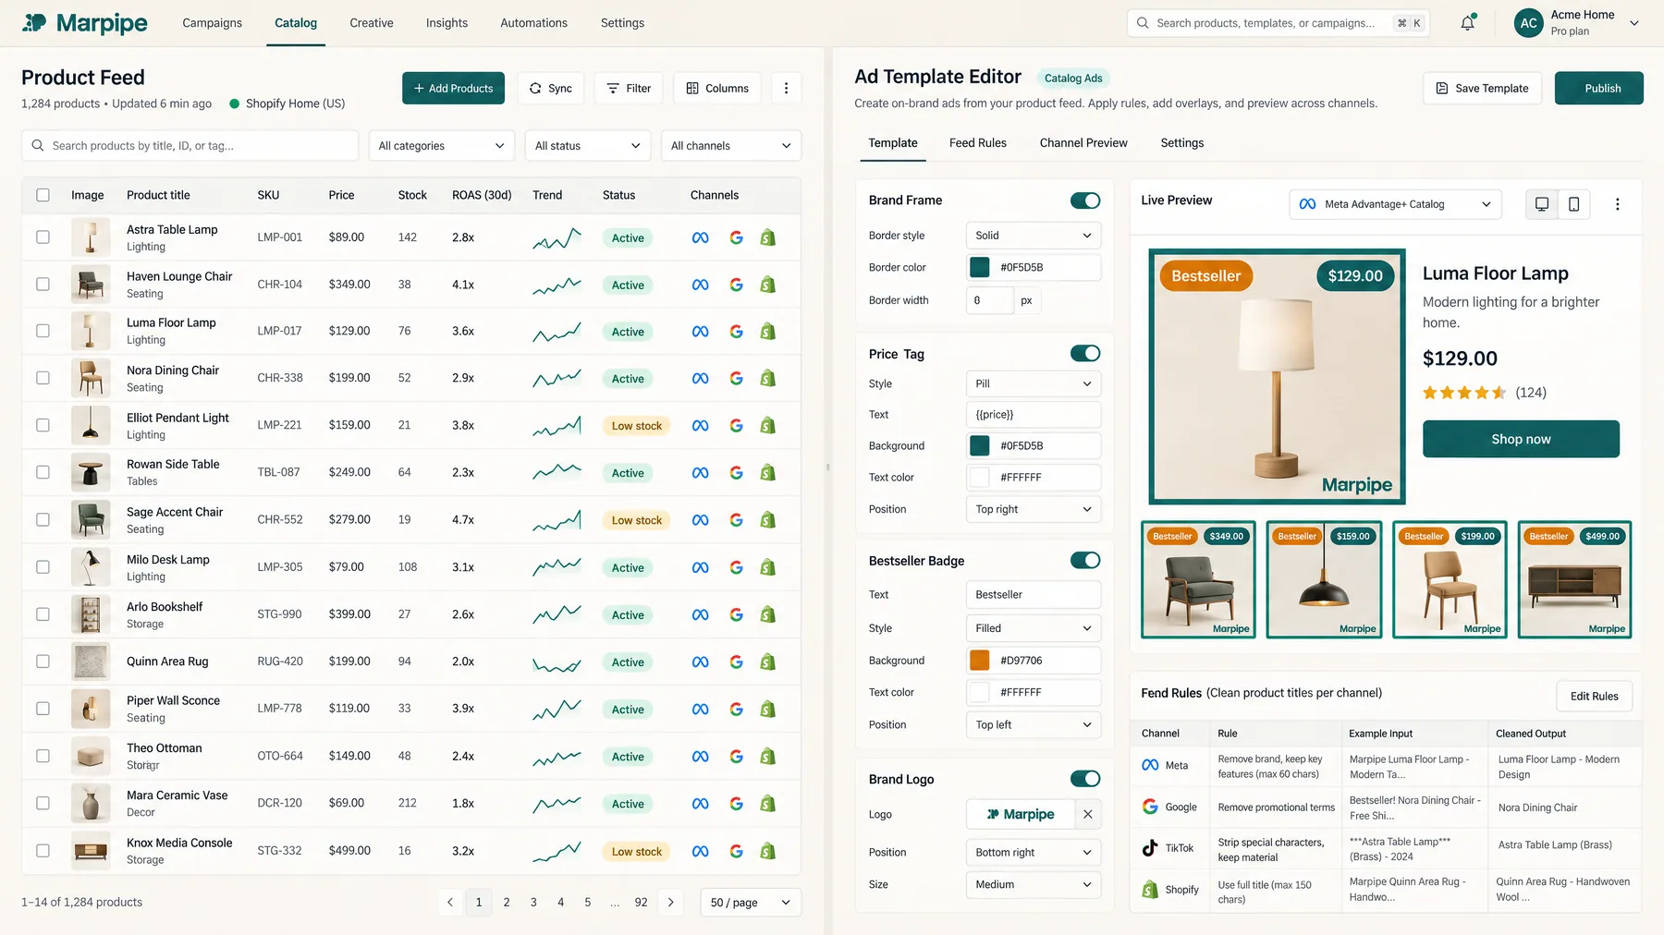Select all products with header checkbox

pos(43,195)
